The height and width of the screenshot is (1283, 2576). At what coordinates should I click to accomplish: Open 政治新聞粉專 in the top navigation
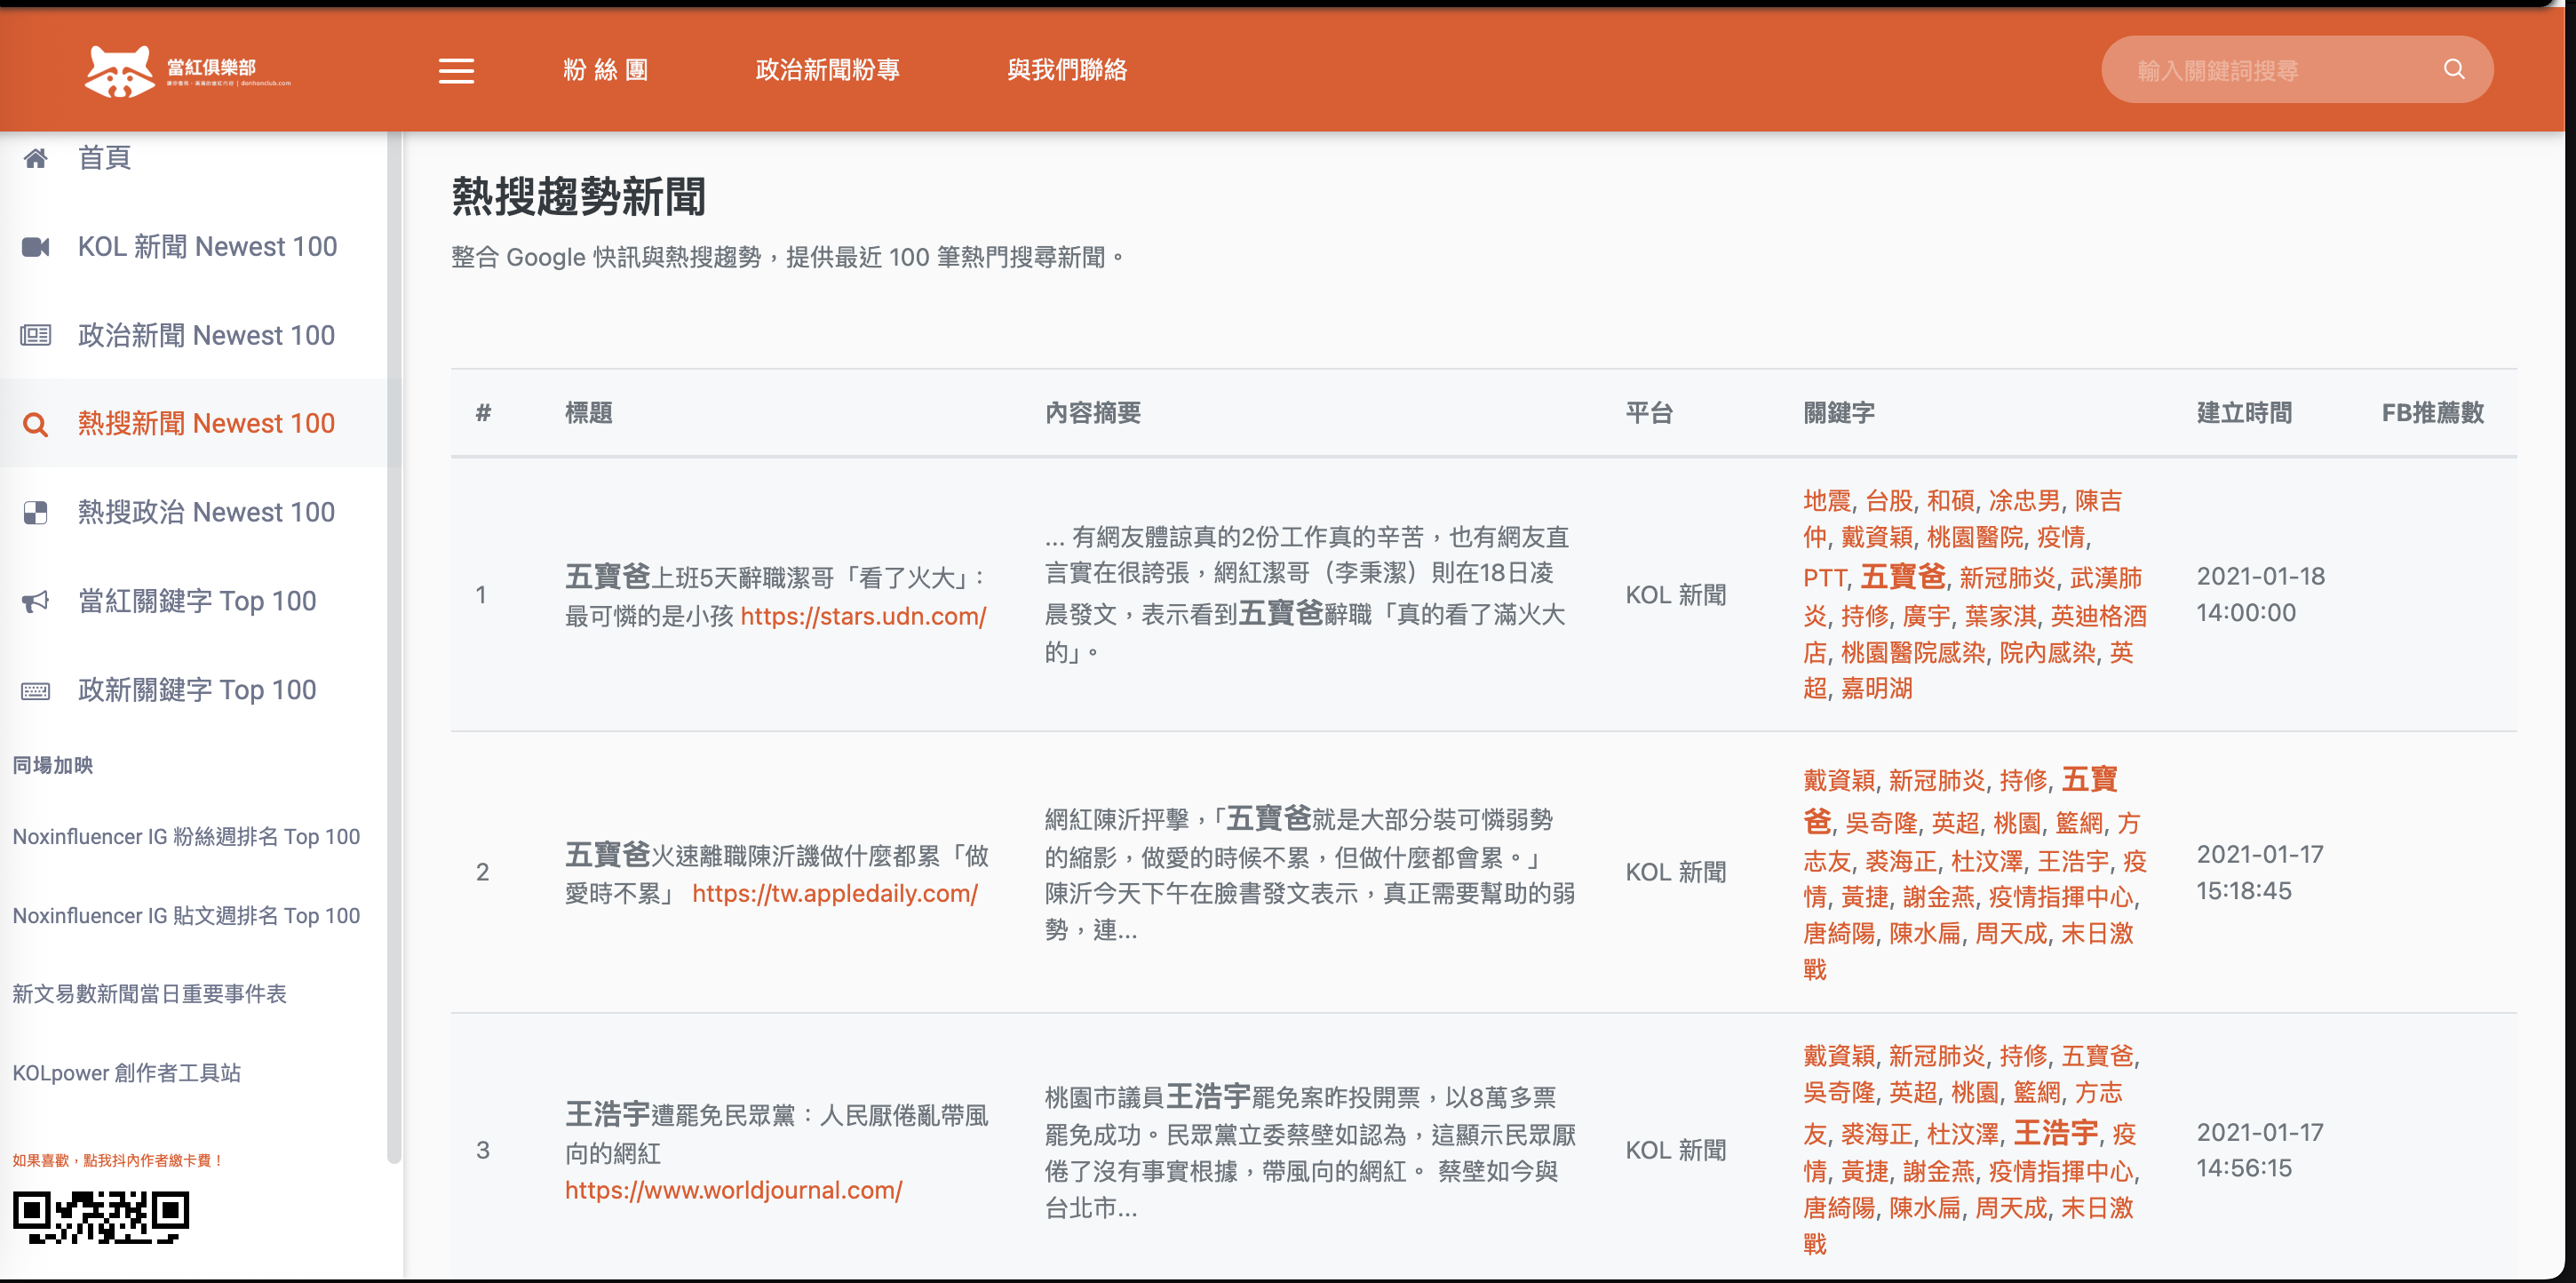[x=827, y=70]
